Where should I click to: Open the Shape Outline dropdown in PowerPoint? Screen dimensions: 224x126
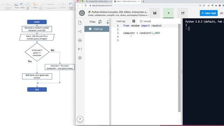[x=51, y=8]
